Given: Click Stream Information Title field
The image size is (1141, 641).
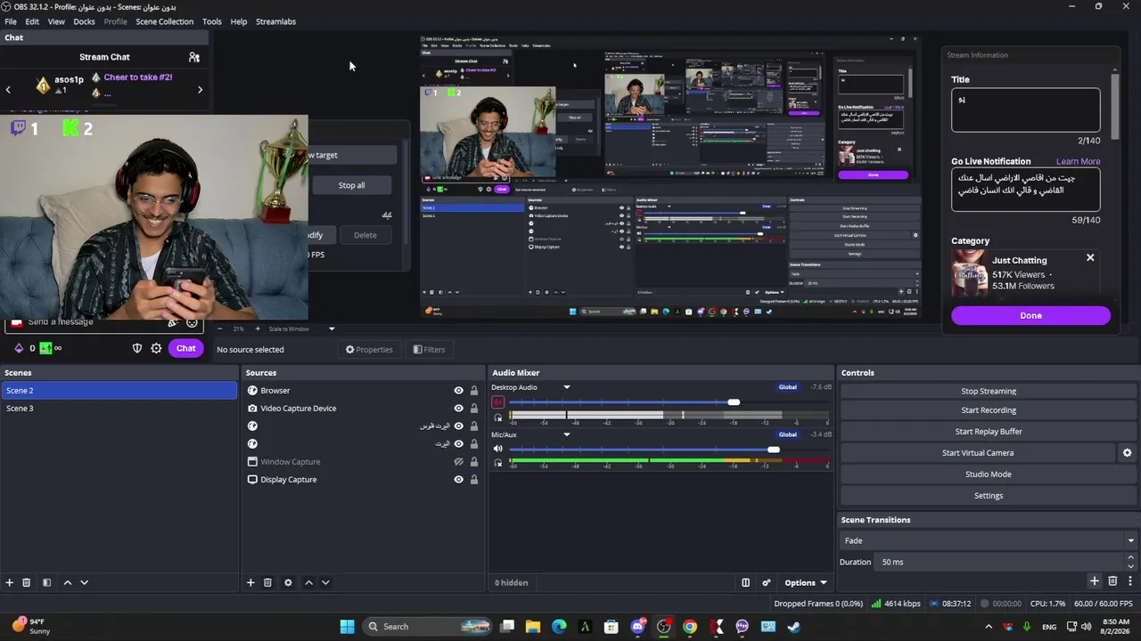Looking at the screenshot, I should pyautogui.click(x=1025, y=109).
